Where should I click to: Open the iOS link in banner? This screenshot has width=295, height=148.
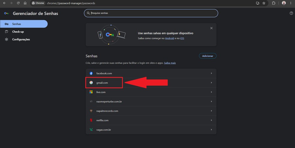click(182, 38)
